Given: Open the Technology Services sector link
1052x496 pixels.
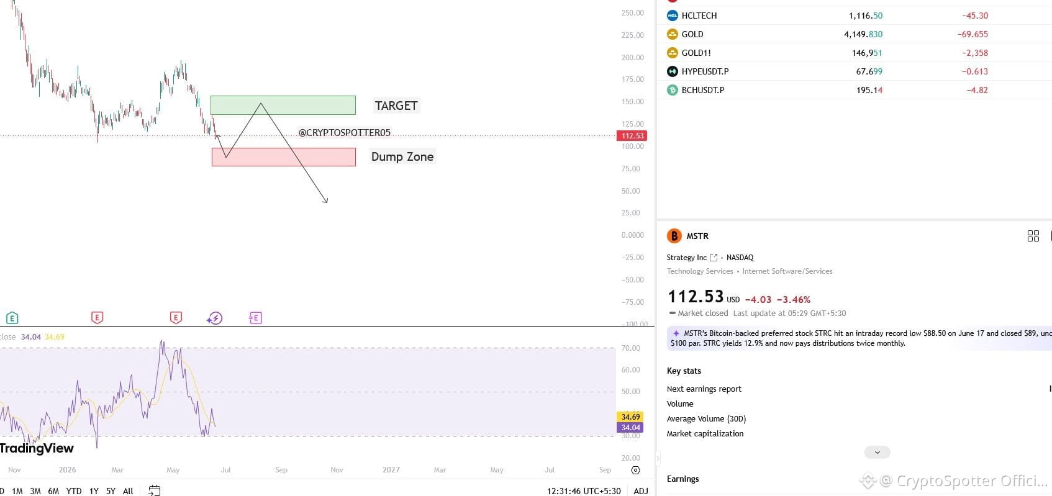Looking at the screenshot, I should pos(700,271).
